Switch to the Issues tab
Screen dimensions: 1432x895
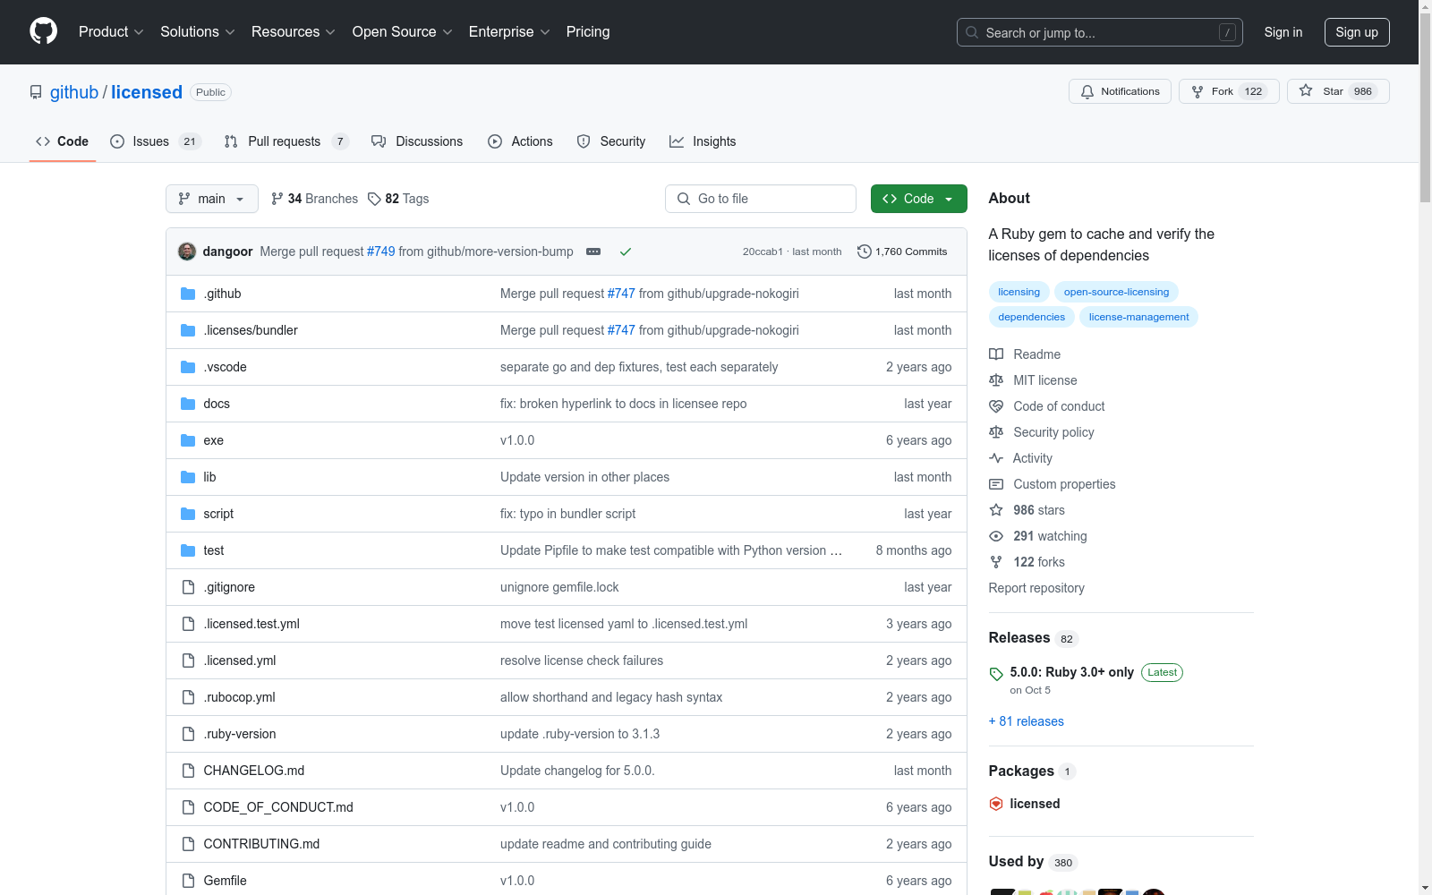point(156,141)
